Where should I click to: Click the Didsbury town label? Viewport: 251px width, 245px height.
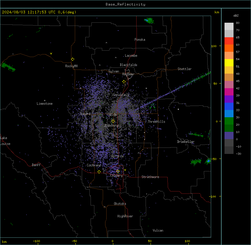(112, 125)
